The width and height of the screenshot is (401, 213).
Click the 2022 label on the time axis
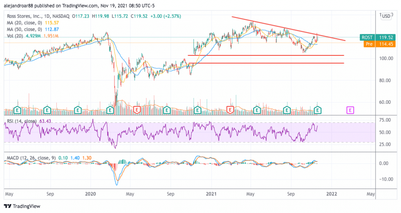[331, 194]
